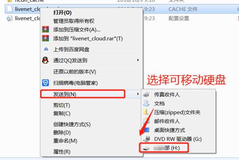The height and width of the screenshot is (160, 239).
Task: Open 属性(R) properties entry
Action: [x=62, y=152]
